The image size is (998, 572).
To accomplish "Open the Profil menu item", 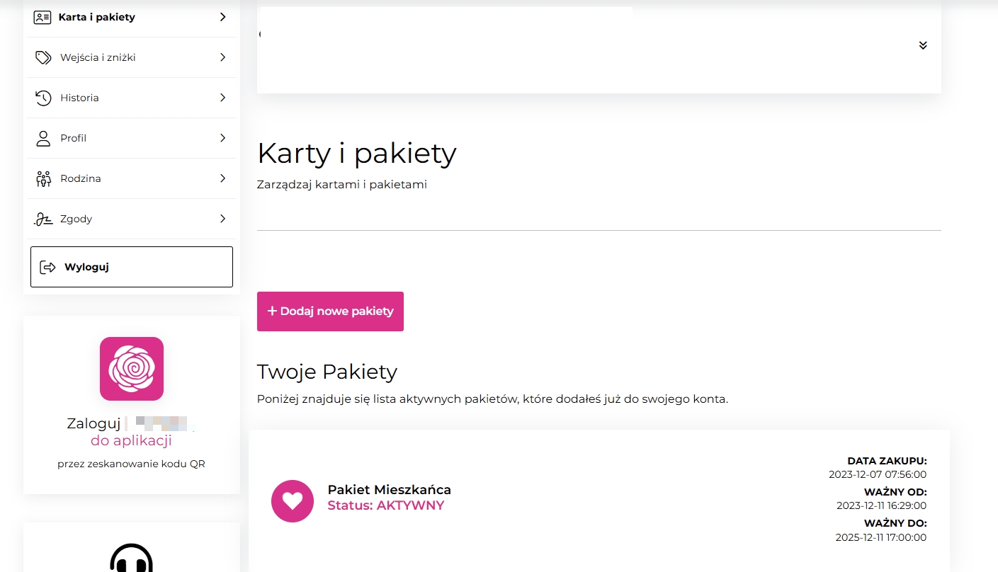I will tap(74, 138).
